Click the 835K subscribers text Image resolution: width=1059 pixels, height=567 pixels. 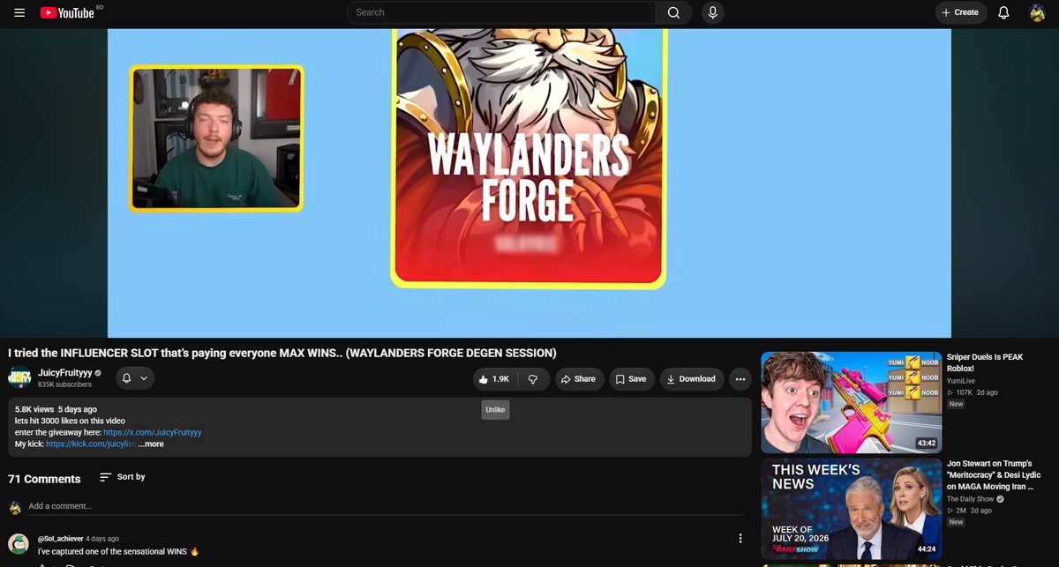[x=64, y=385]
